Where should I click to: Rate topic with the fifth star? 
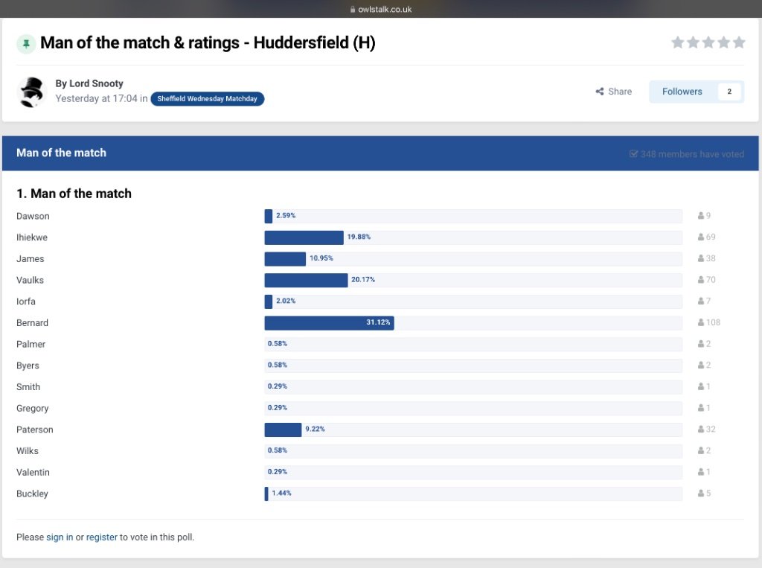[739, 42]
